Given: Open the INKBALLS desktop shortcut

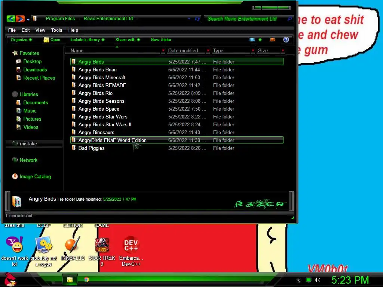Looking at the screenshot, I should coord(73,249).
